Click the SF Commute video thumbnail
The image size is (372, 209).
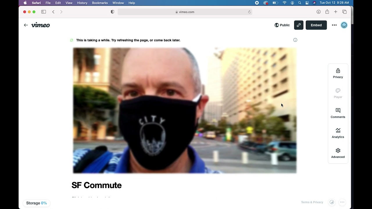pos(185,111)
